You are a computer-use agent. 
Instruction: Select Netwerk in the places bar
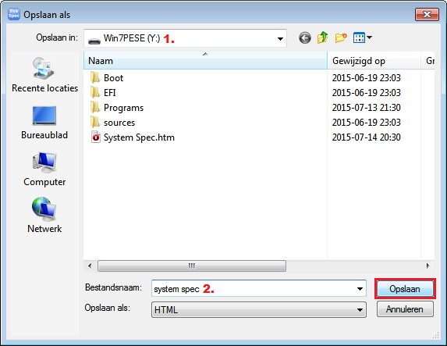[x=44, y=216]
